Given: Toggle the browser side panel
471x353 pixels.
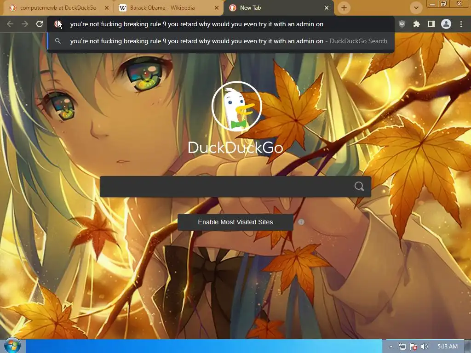Looking at the screenshot, I should pyautogui.click(x=431, y=24).
